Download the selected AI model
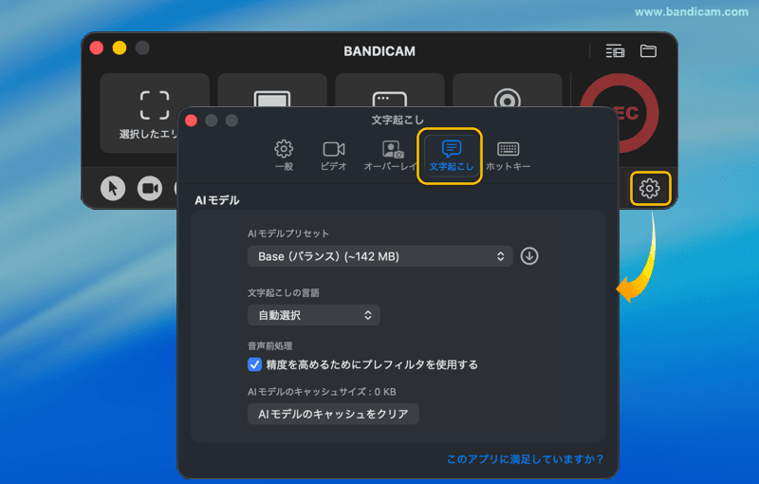The image size is (759, 484). click(x=529, y=256)
